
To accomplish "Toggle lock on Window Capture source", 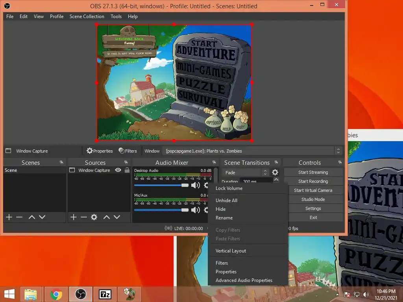I will (127, 170).
